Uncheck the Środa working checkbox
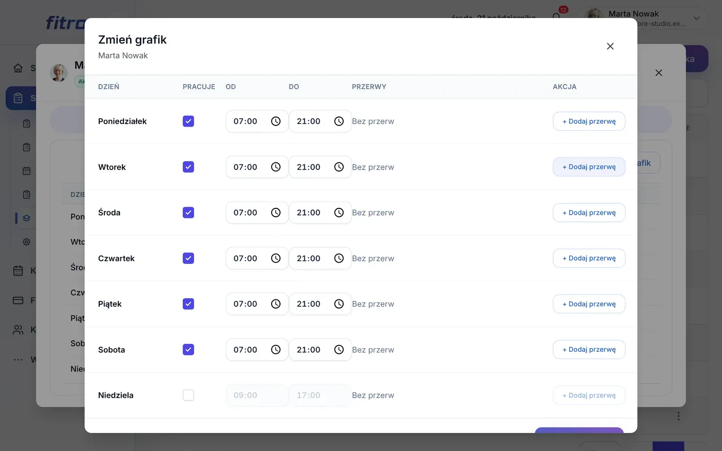The image size is (722, 451). tap(188, 212)
